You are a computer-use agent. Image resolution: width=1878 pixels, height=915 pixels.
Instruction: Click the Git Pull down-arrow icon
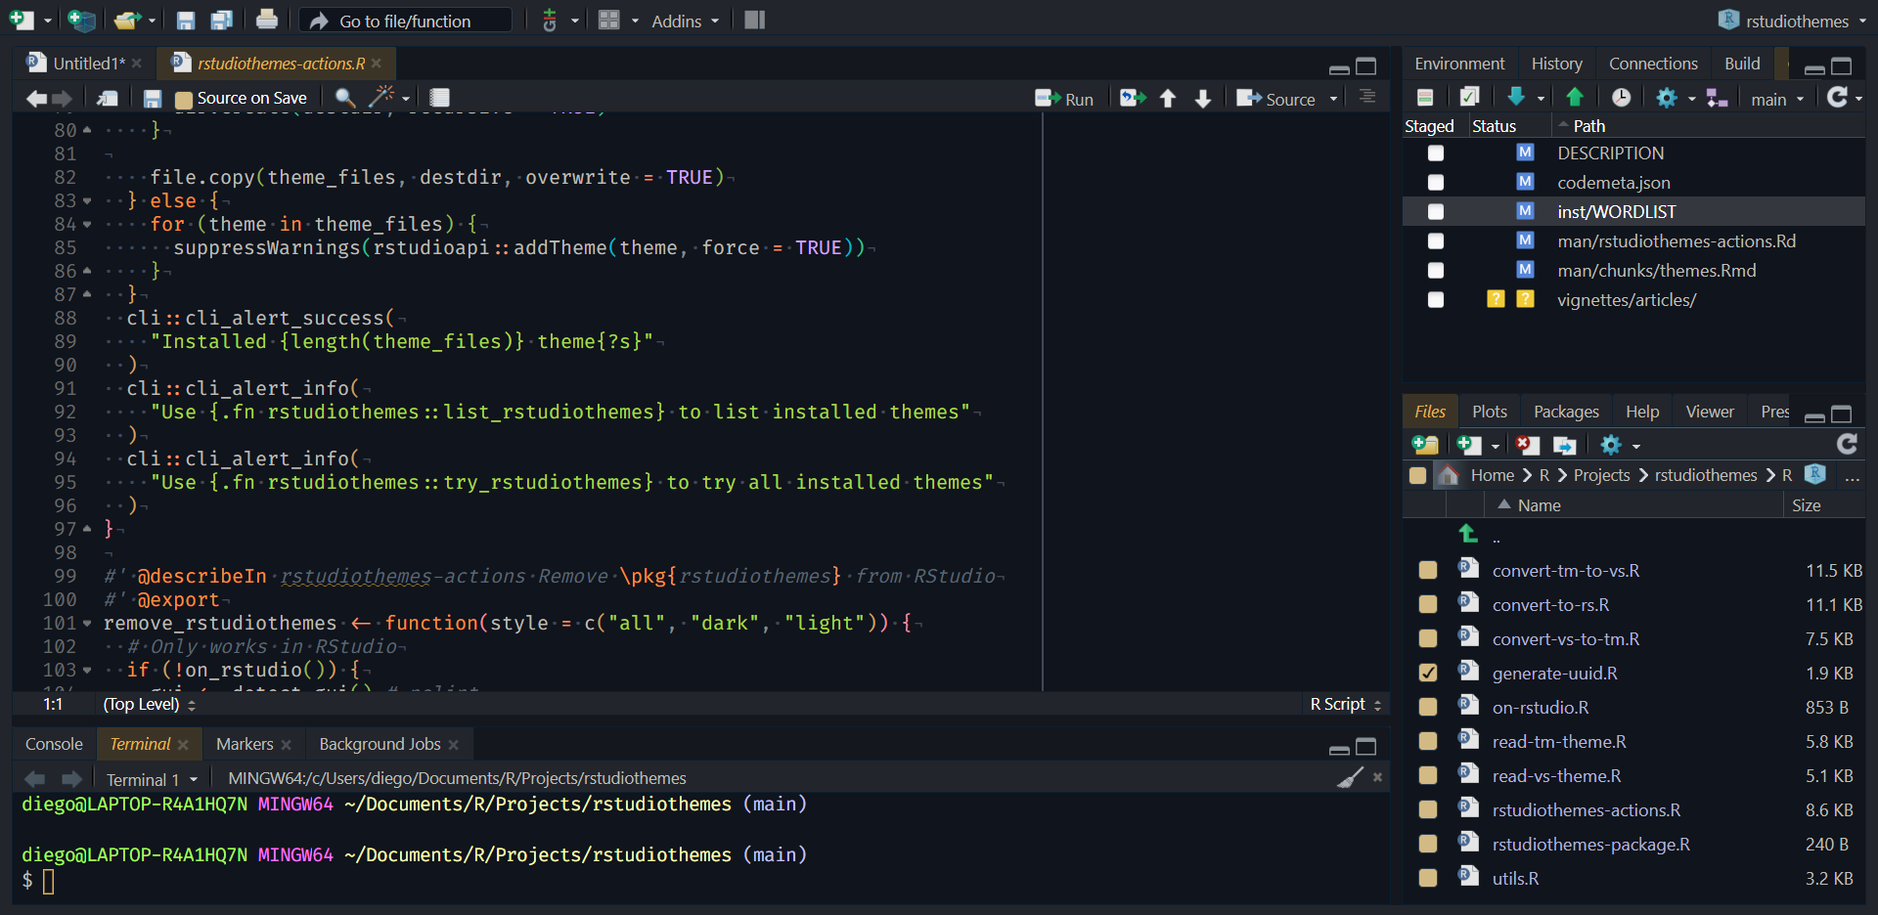coord(1515,97)
